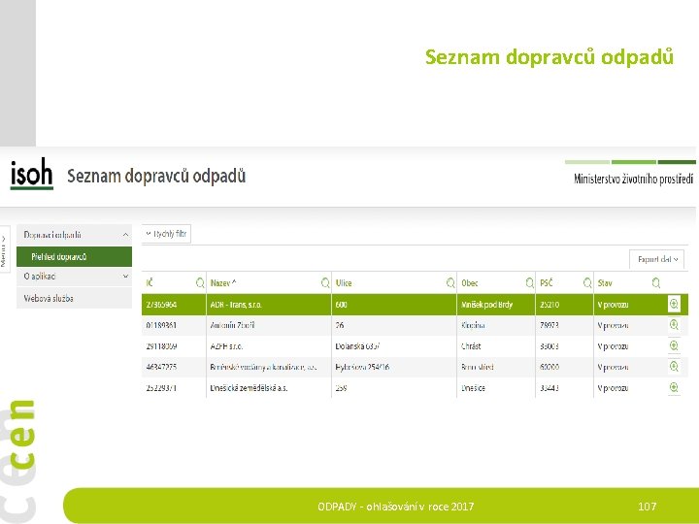Screen dimensions: 699x524
Task: Open search filter for Stav column
Action: click(655, 282)
